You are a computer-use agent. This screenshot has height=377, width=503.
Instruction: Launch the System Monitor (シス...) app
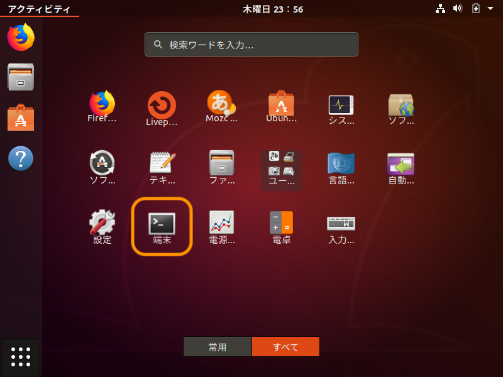pyautogui.click(x=341, y=109)
